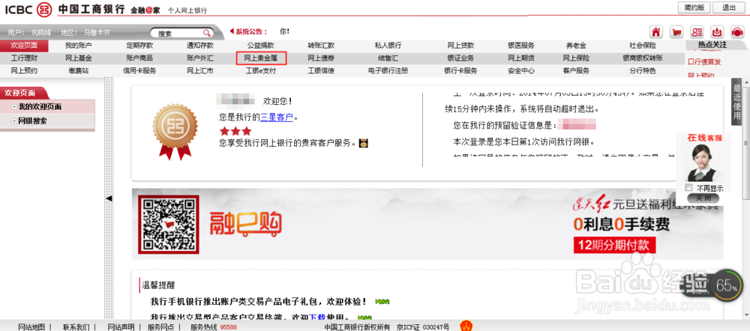
Task: Click the VIP badge icon after 贵宾客户服务
Action: click(x=364, y=142)
